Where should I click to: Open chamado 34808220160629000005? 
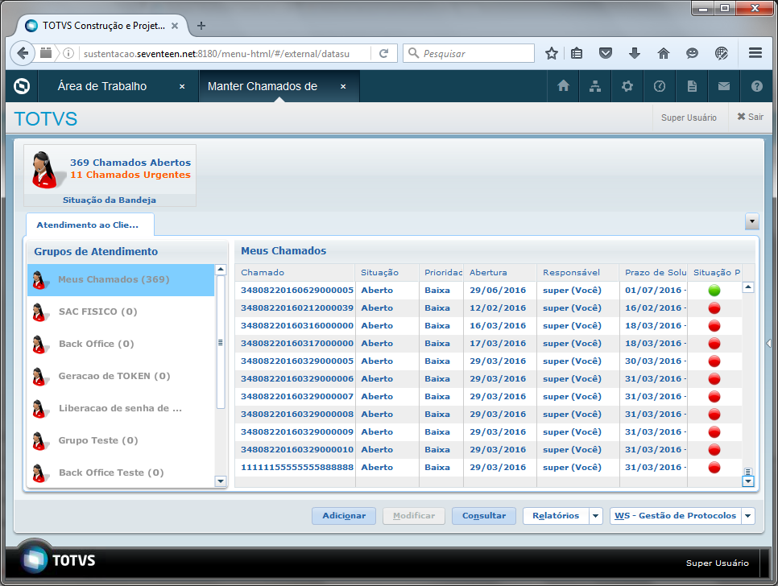point(296,291)
